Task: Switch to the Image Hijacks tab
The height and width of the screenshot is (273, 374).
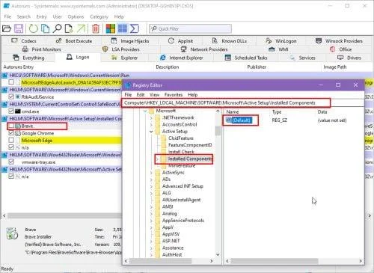Action: point(130,41)
